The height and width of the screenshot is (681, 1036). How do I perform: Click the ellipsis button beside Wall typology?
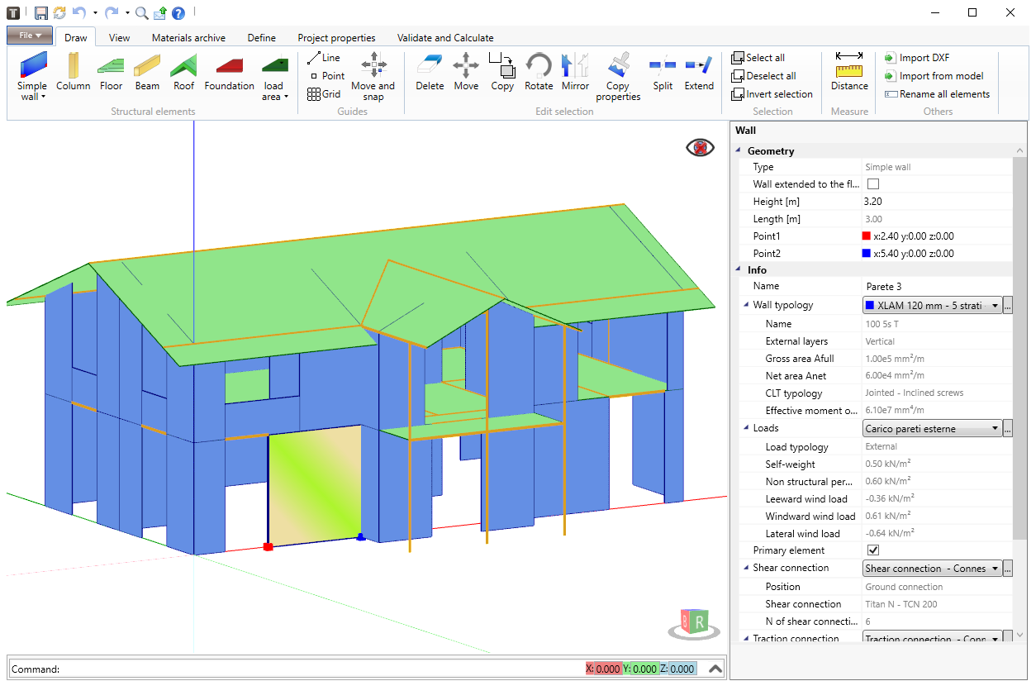pyautogui.click(x=1007, y=306)
